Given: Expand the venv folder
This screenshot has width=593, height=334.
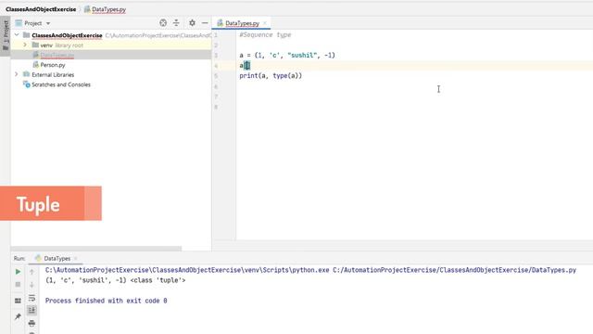Looking at the screenshot, I should tap(25, 45).
